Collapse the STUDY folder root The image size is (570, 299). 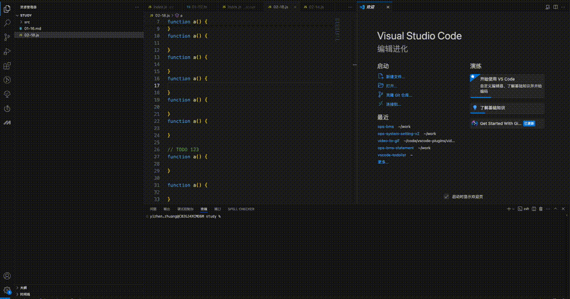(17, 15)
